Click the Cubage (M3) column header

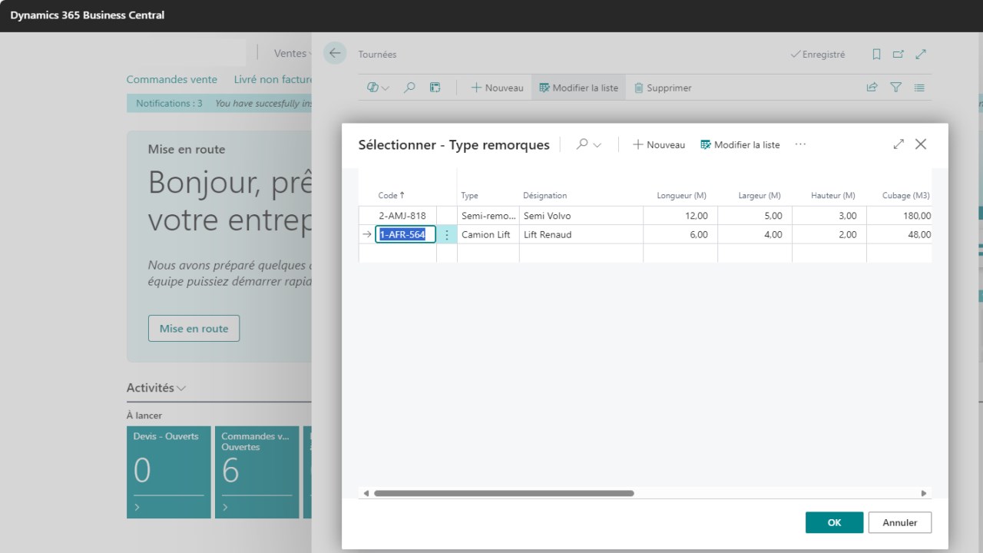pyautogui.click(x=906, y=195)
